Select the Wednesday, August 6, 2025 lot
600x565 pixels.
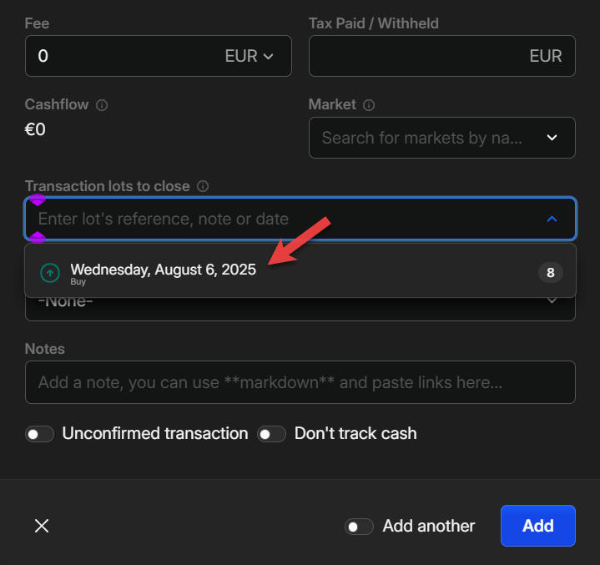pyautogui.click(x=164, y=270)
